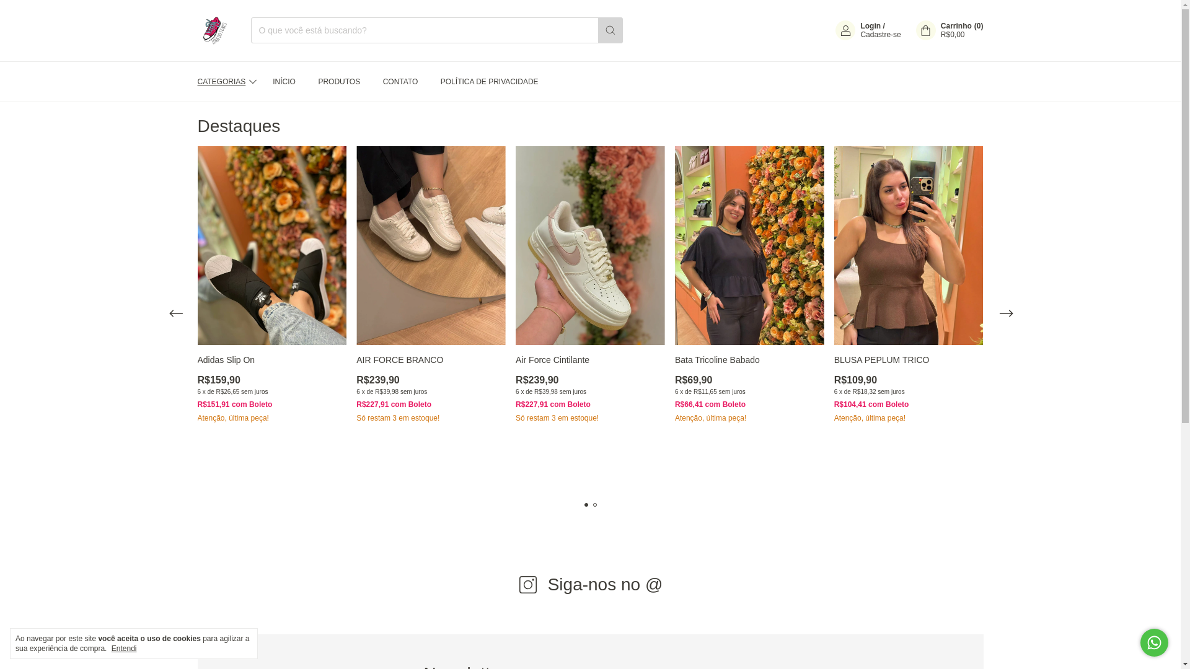The height and width of the screenshot is (669, 1190).
Task: Open the CONTATO menu item
Action: (x=400, y=82)
